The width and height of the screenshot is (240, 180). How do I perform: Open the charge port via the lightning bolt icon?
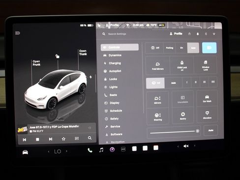[x=90, y=77]
